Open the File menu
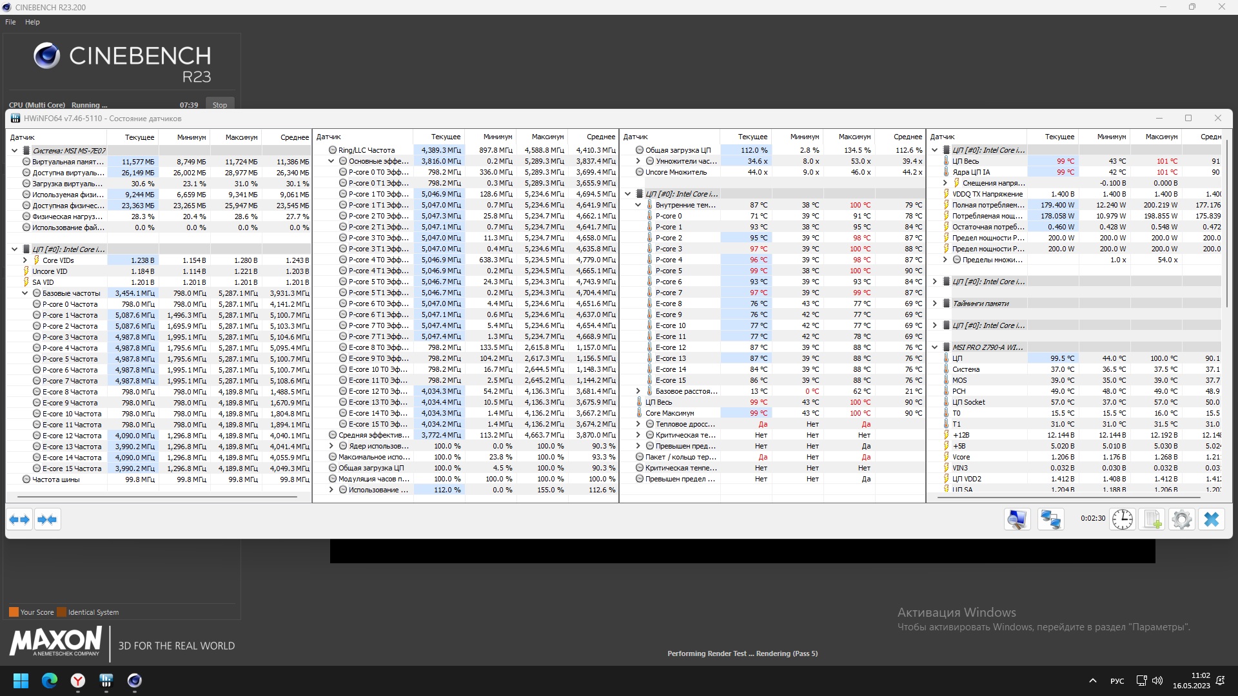The height and width of the screenshot is (696, 1238). click(10, 22)
